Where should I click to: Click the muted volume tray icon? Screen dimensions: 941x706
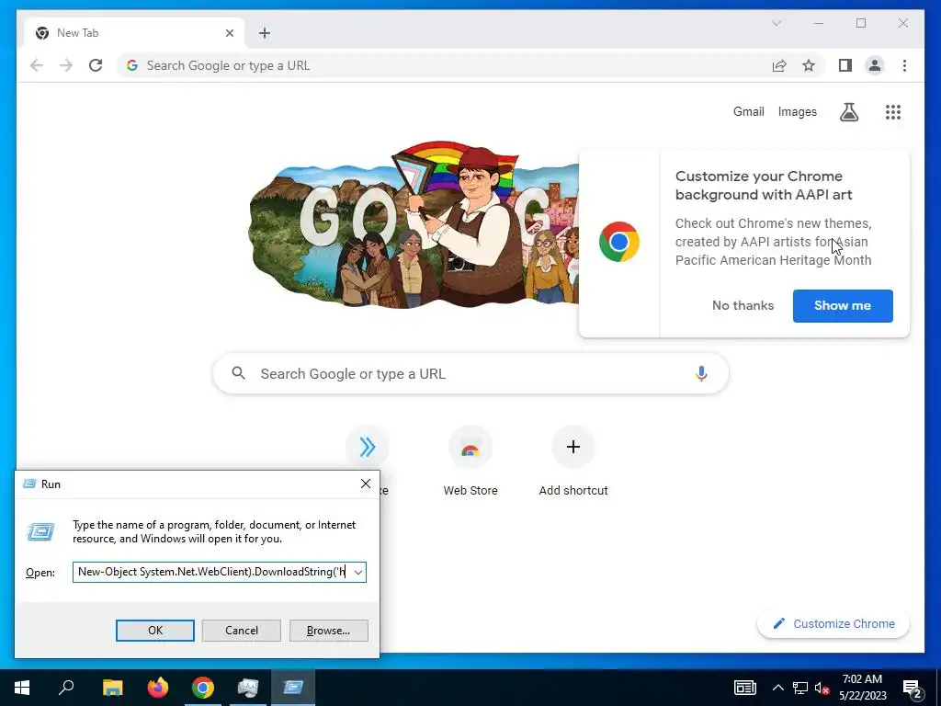tap(822, 688)
